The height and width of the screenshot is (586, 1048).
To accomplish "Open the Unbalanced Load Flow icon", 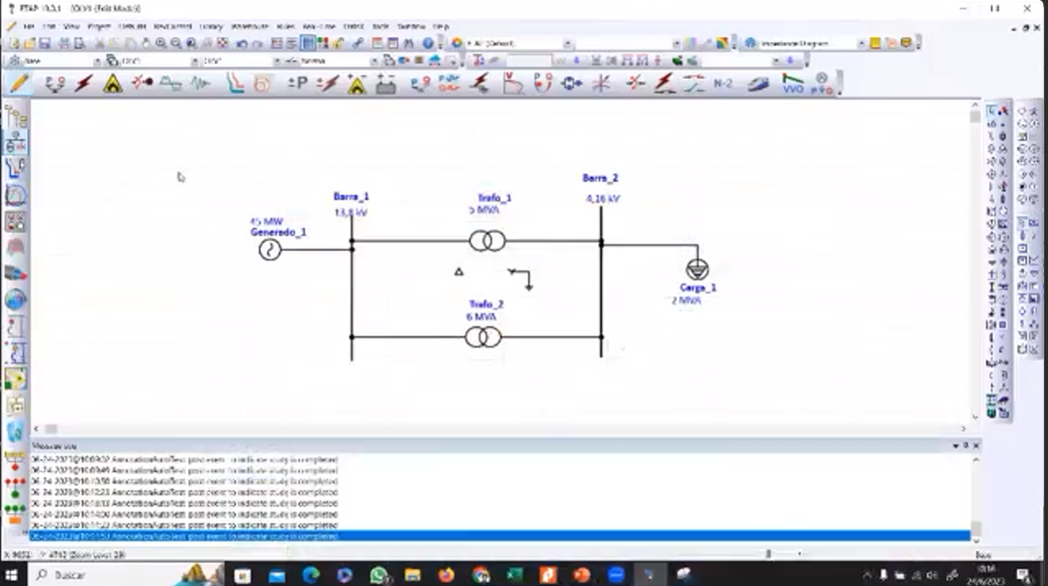I will (419, 83).
